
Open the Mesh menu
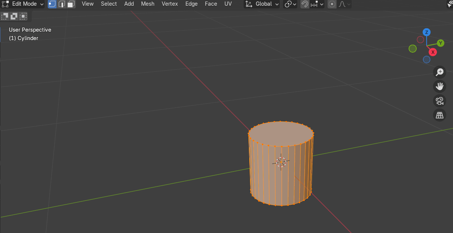coord(148,4)
